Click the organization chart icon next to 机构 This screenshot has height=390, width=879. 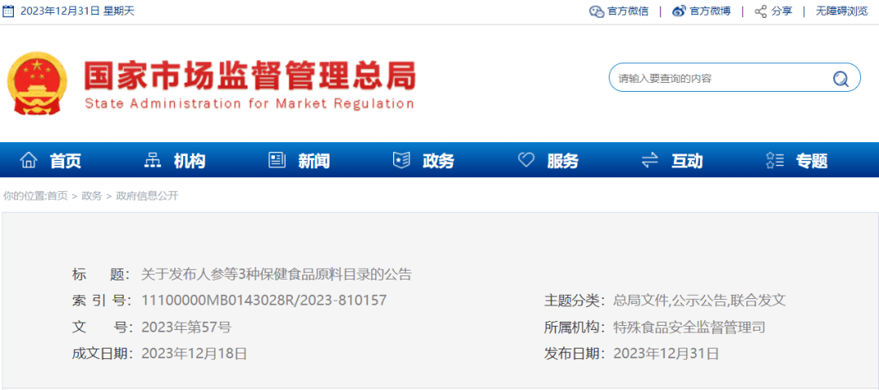(152, 161)
